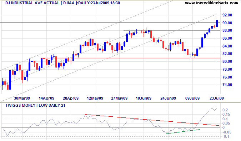Select the 10Jun09 date label

[x=144, y=98]
